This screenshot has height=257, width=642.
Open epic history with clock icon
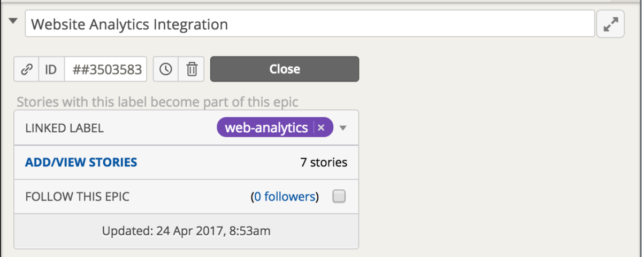166,69
